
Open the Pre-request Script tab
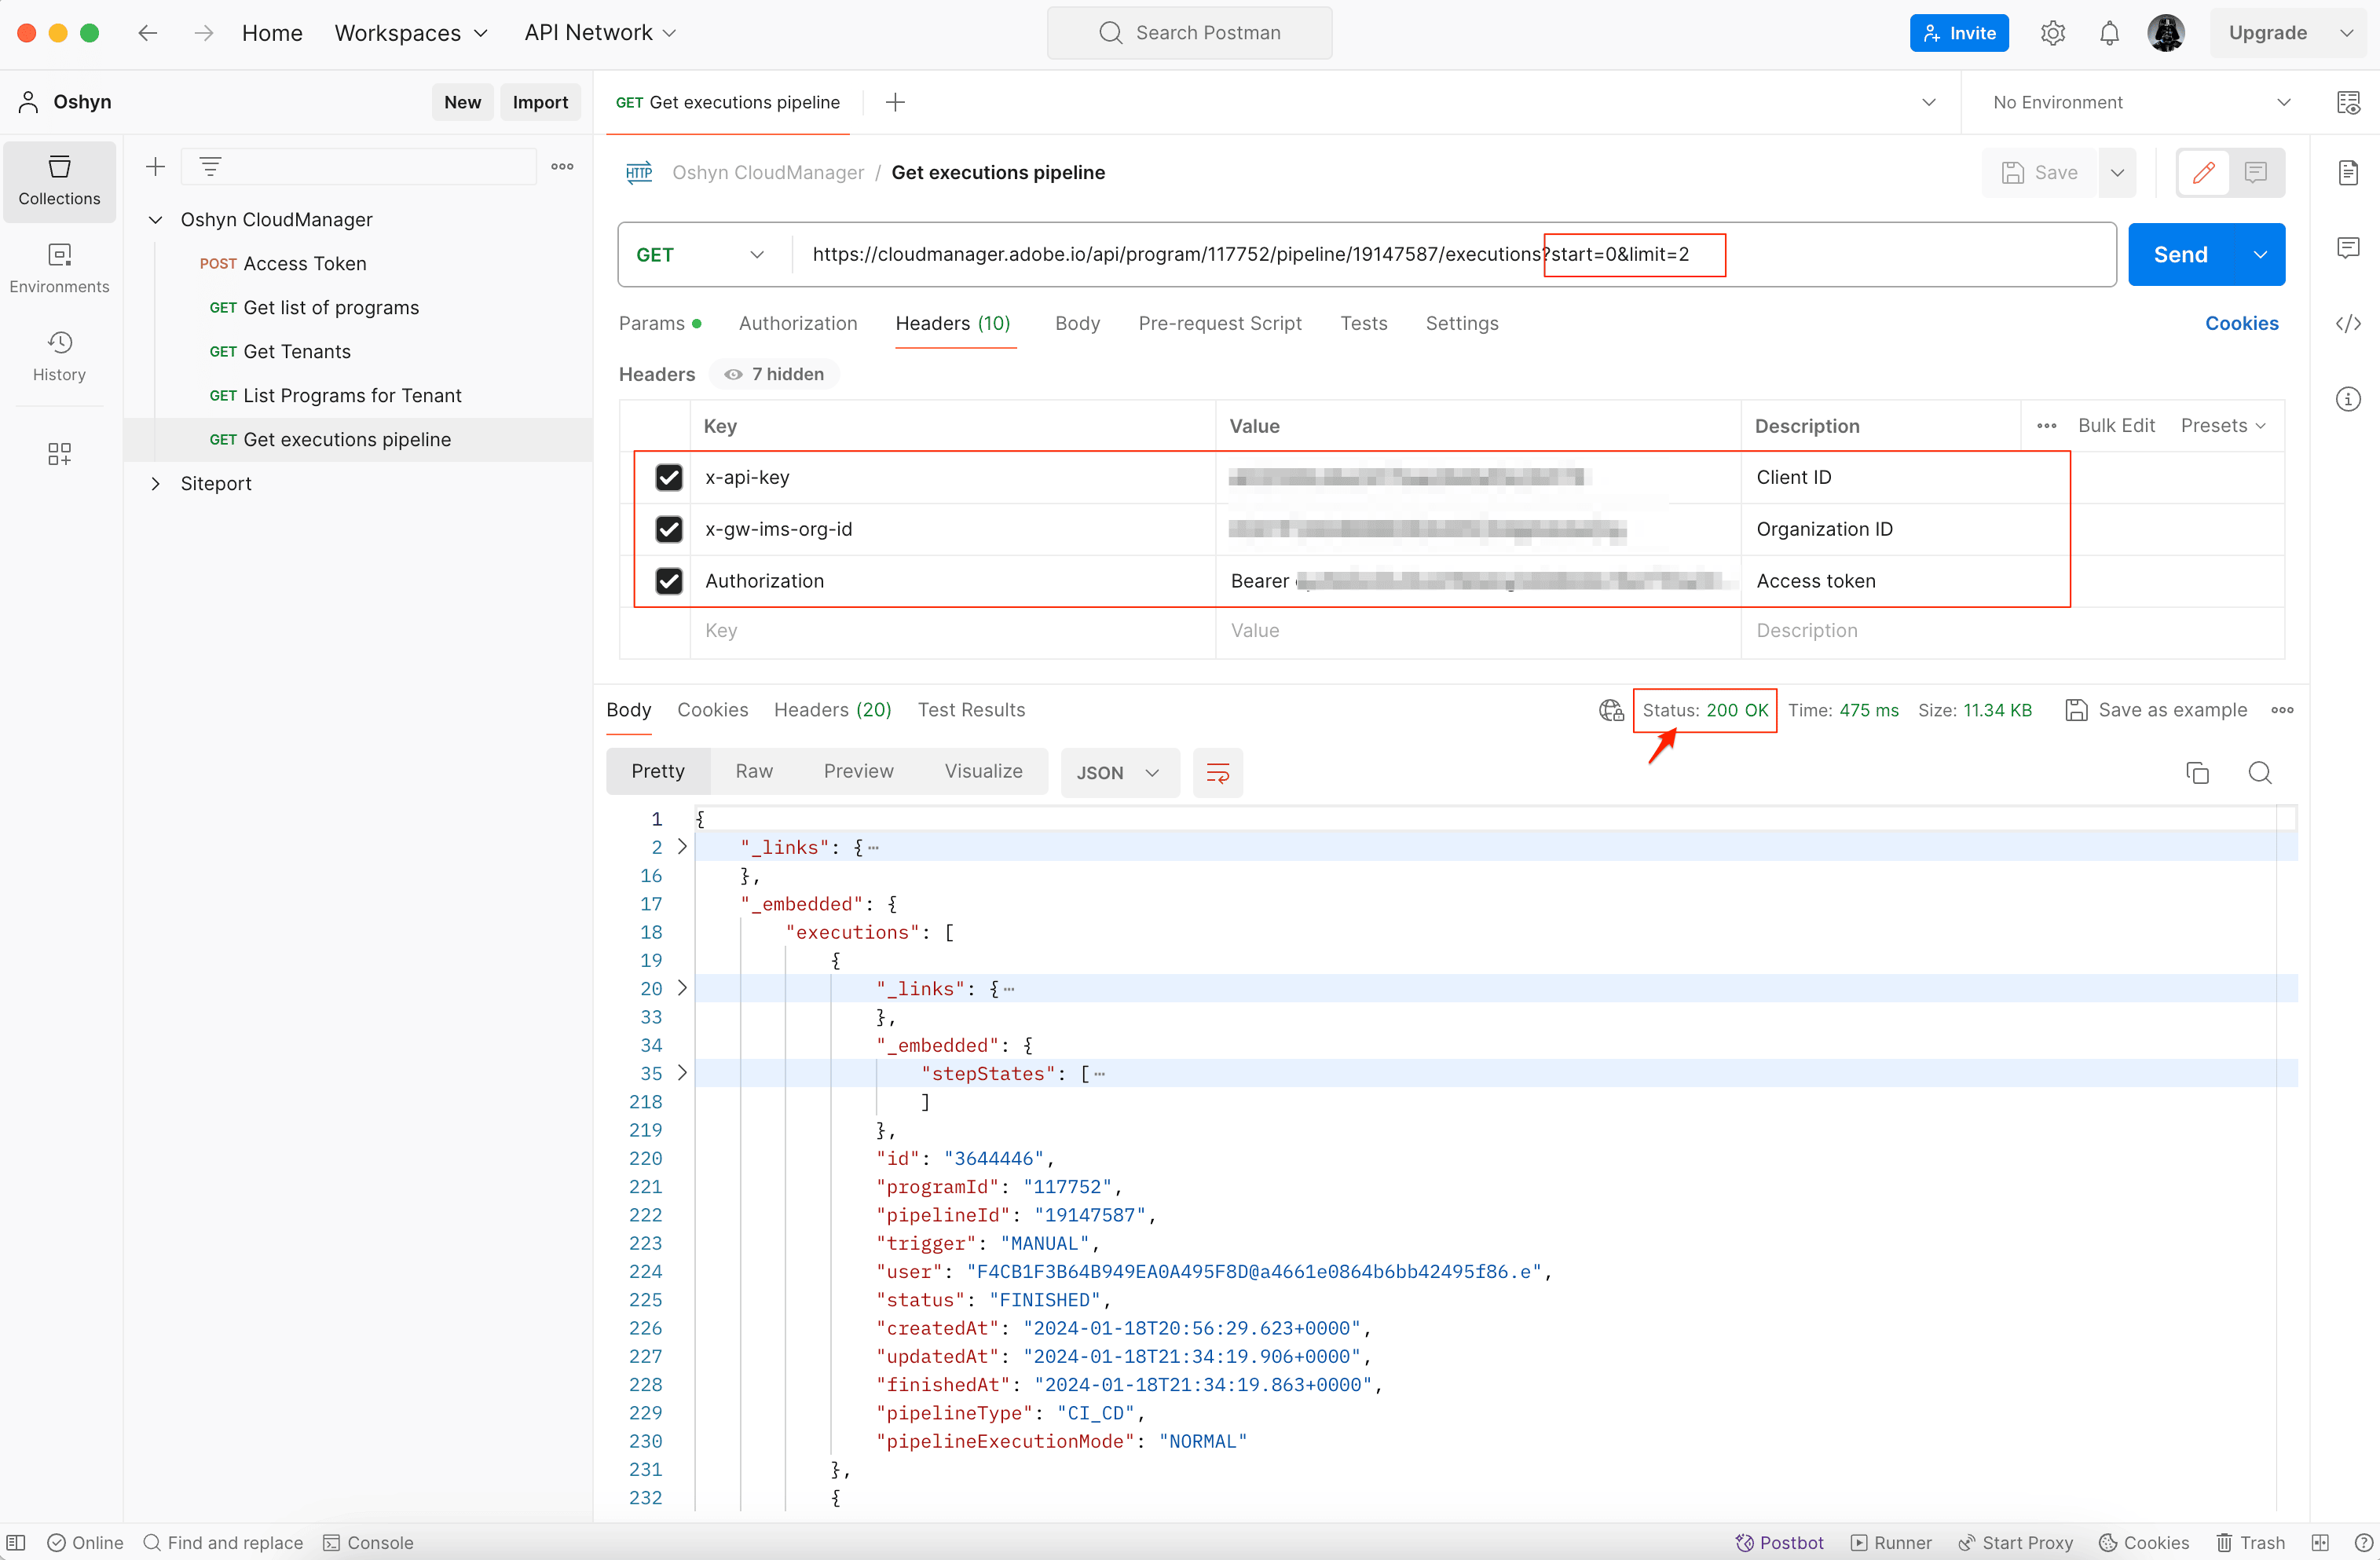pyautogui.click(x=1219, y=323)
